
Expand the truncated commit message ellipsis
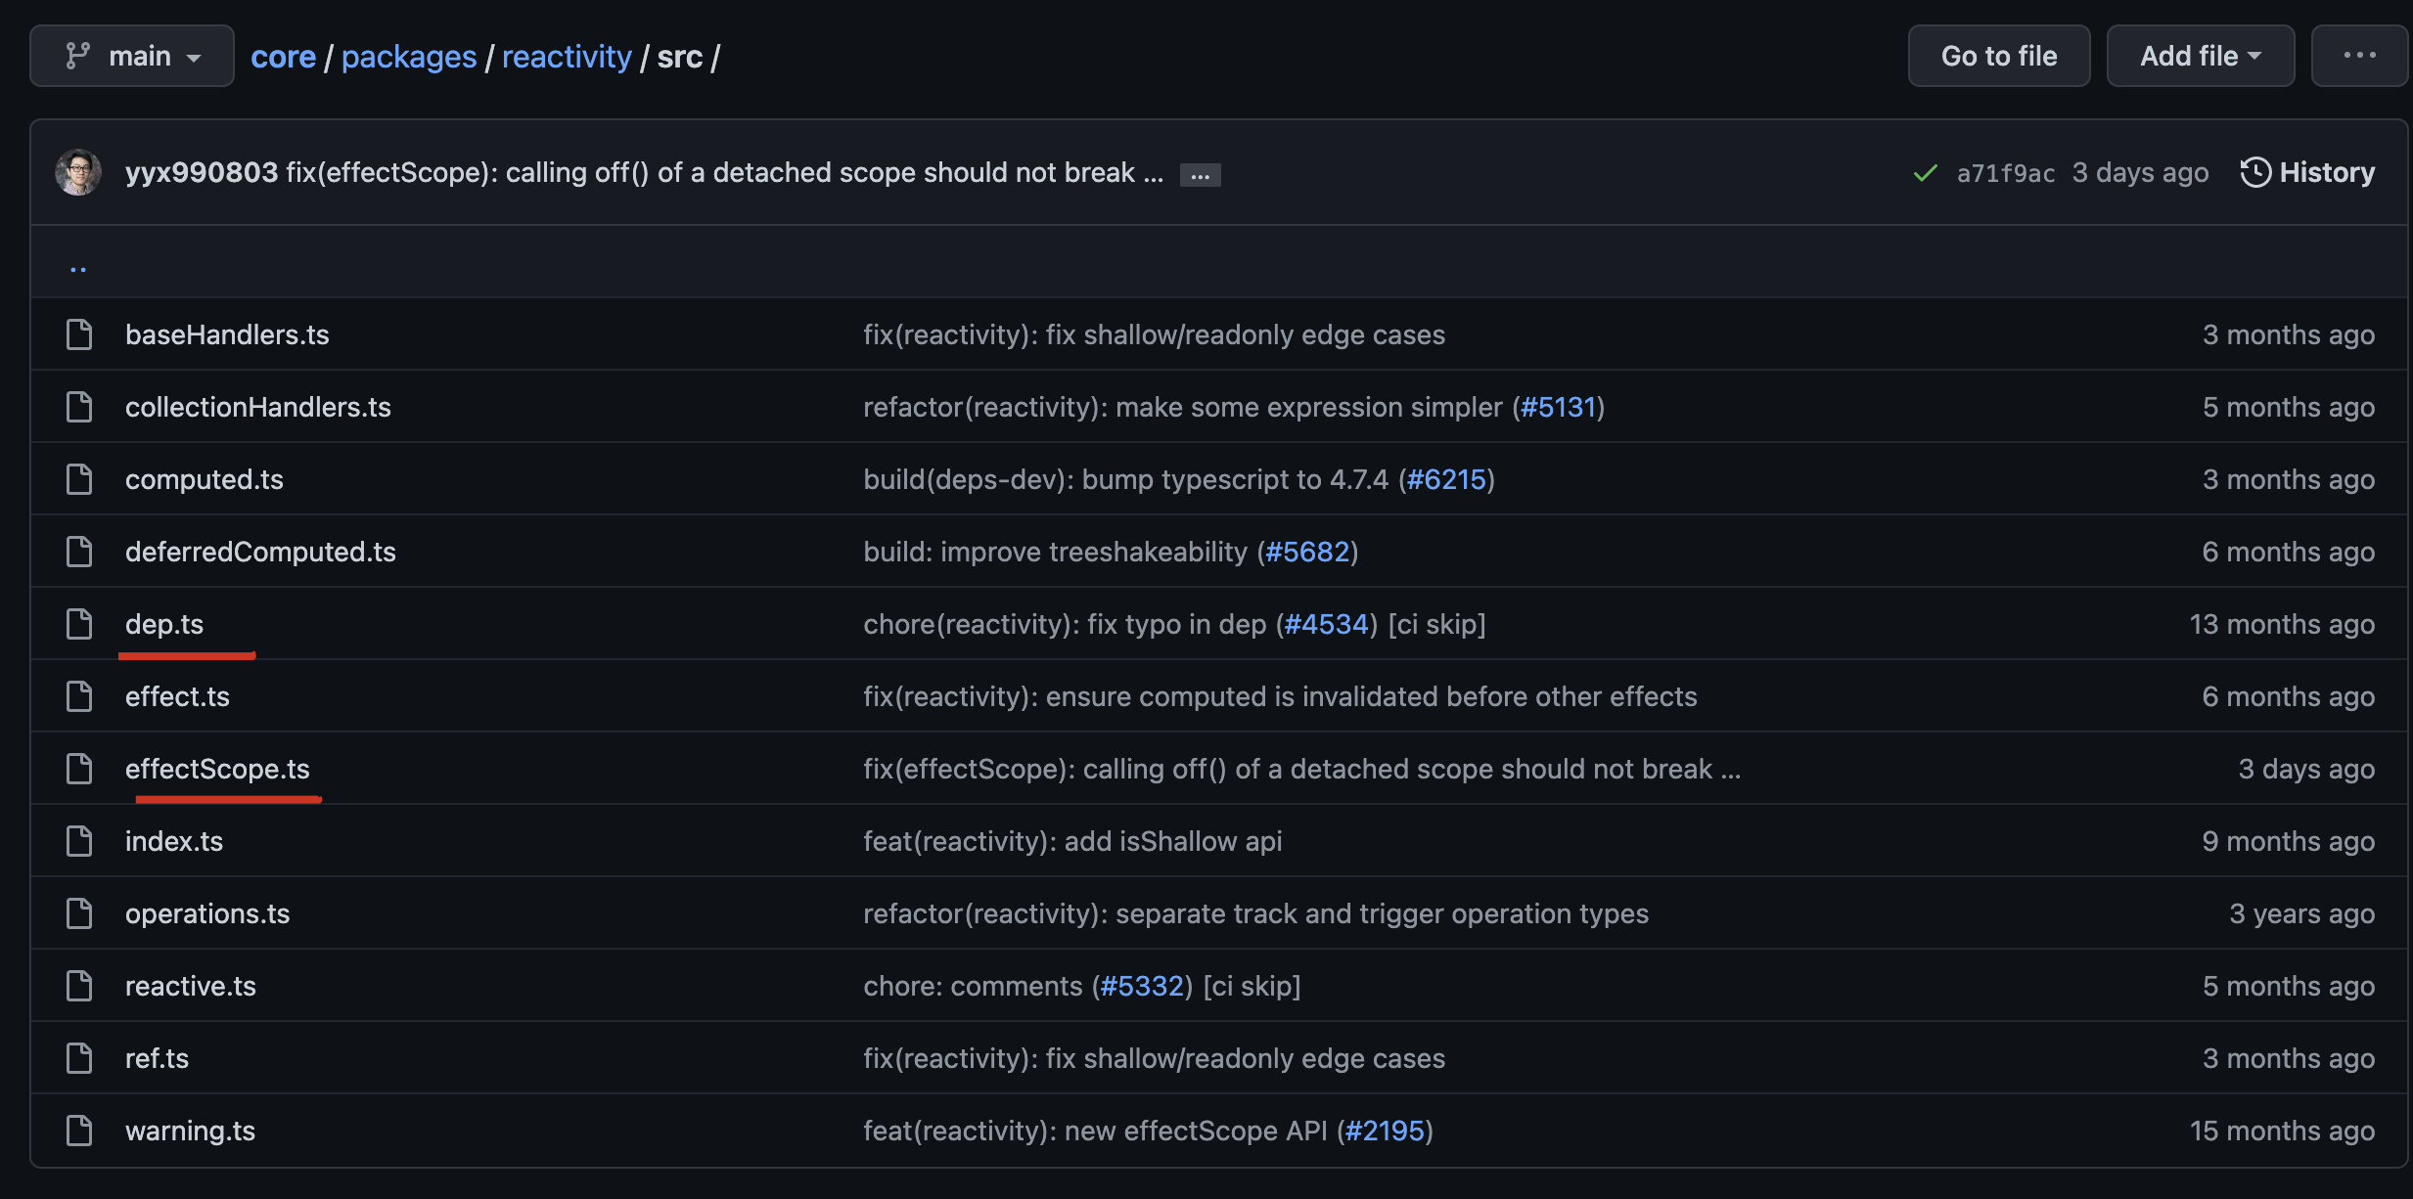(x=1200, y=175)
